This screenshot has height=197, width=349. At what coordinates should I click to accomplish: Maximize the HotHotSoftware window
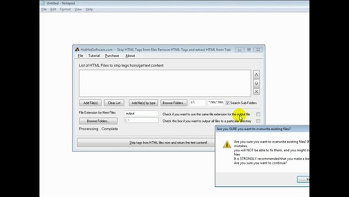pyautogui.click(x=249, y=50)
